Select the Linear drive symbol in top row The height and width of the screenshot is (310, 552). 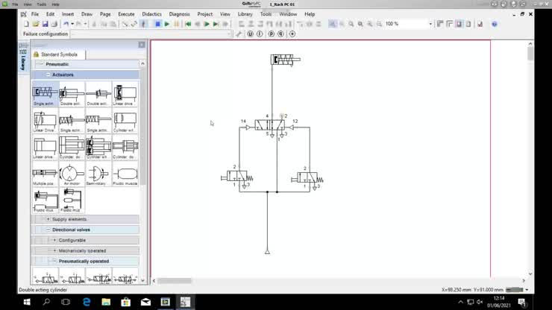tap(125, 94)
